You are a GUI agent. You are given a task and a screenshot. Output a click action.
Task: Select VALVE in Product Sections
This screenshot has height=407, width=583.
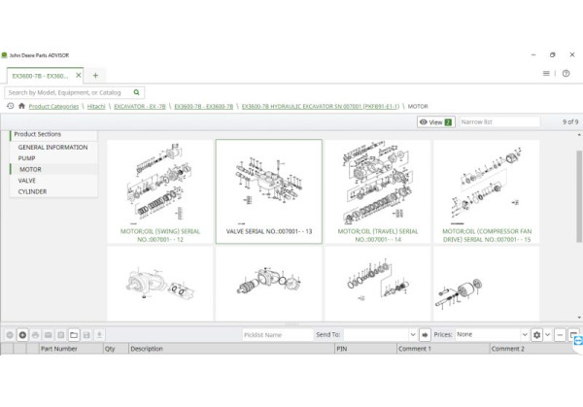[x=27, y=181]
